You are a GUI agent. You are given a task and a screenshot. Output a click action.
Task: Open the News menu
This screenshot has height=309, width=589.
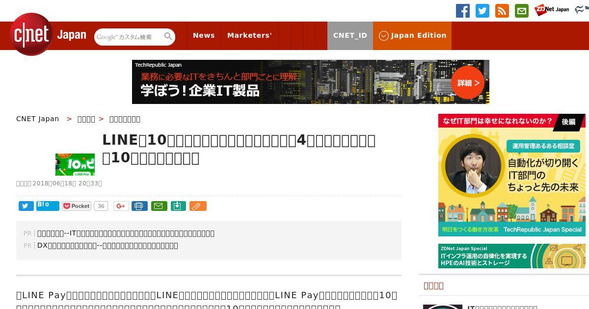[204, 35]
